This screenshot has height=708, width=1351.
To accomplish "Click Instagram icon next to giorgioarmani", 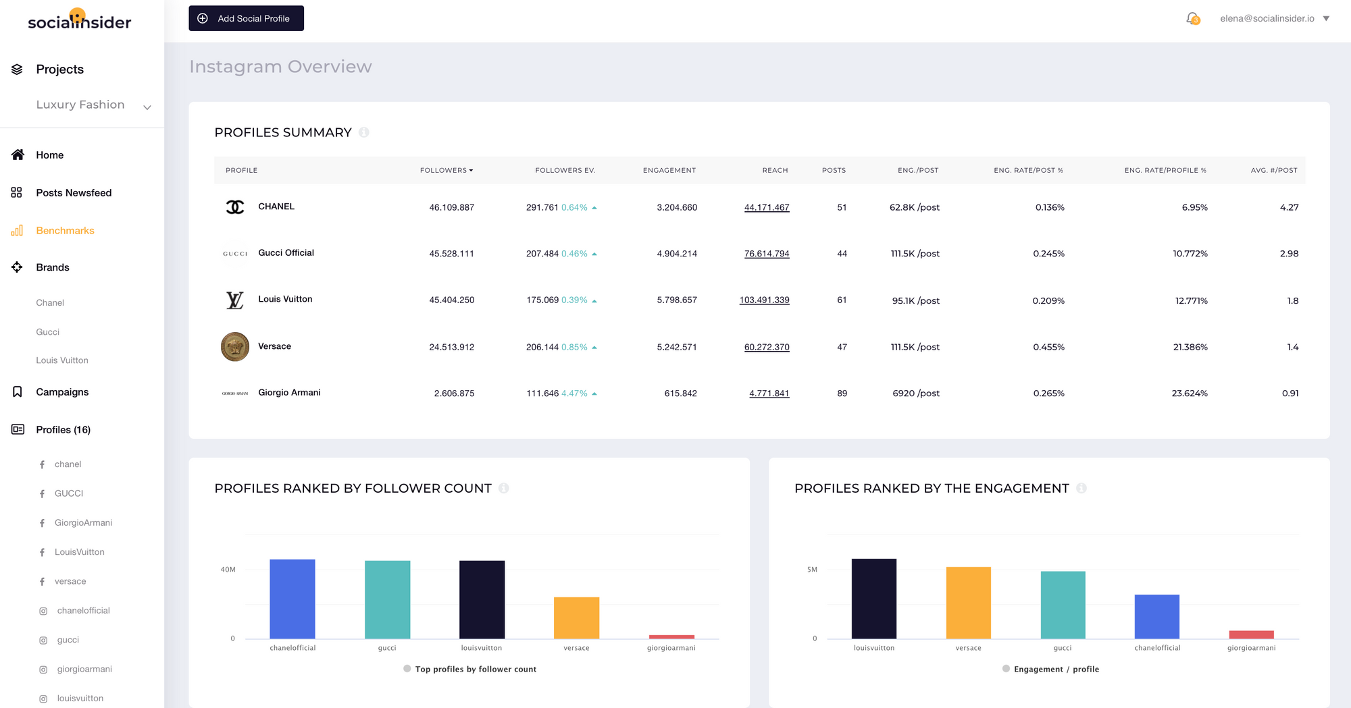I will click(43, 670).
